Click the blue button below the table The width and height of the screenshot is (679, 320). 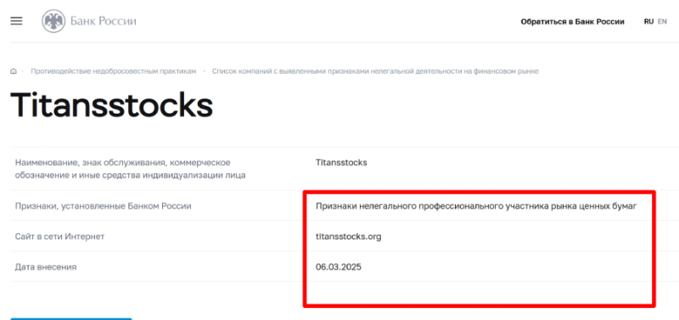tap(71, 318)
